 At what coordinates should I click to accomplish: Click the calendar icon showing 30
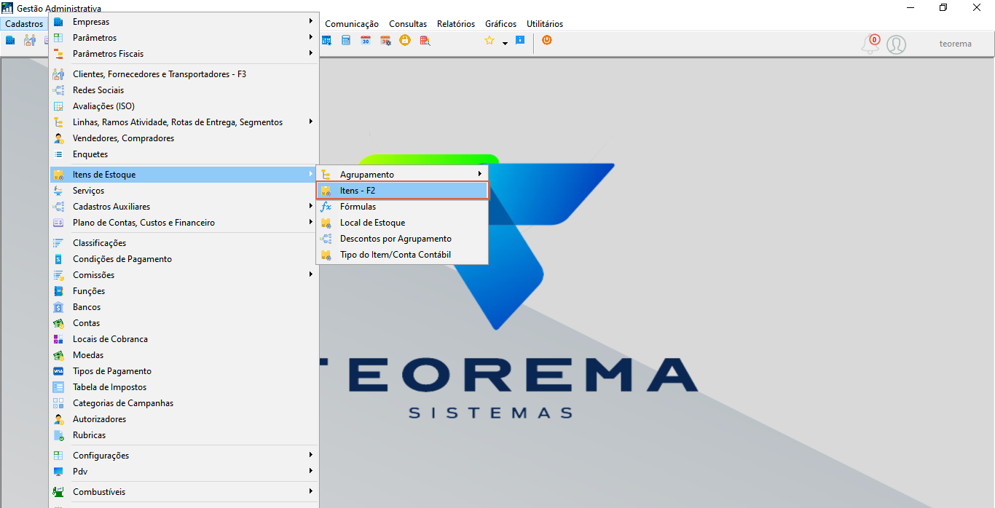point(366,41)
